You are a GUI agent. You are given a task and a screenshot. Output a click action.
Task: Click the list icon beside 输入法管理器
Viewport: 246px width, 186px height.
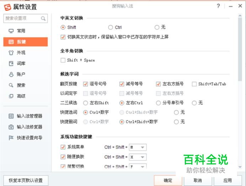point(11,116)
